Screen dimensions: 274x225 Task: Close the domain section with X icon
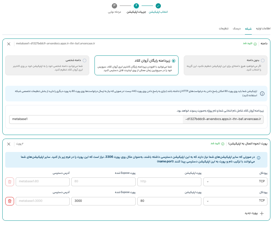coord(9,44)
